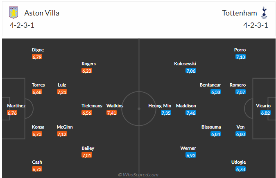Image resolution: width=276 pixels, height=178 pixels.
Task: Click the Aston Villa club crest
Action: pyautogui.click(x=14, y=13)
